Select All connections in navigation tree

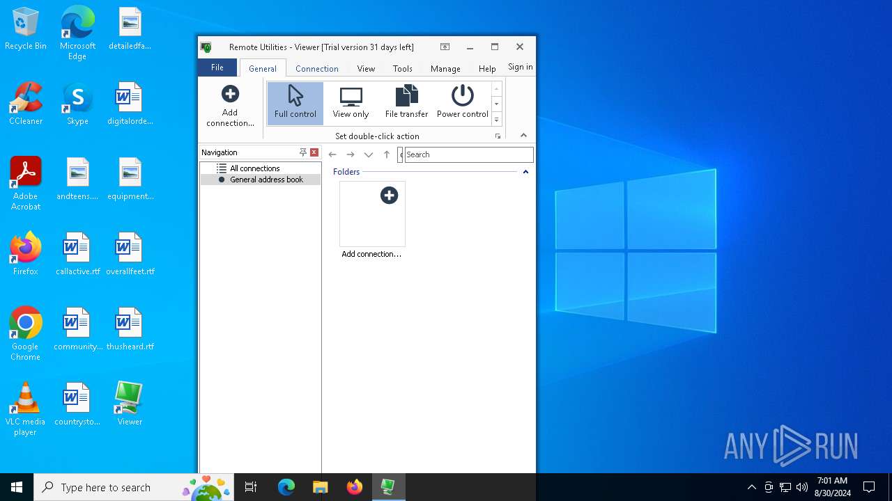[x=255, y=168]
